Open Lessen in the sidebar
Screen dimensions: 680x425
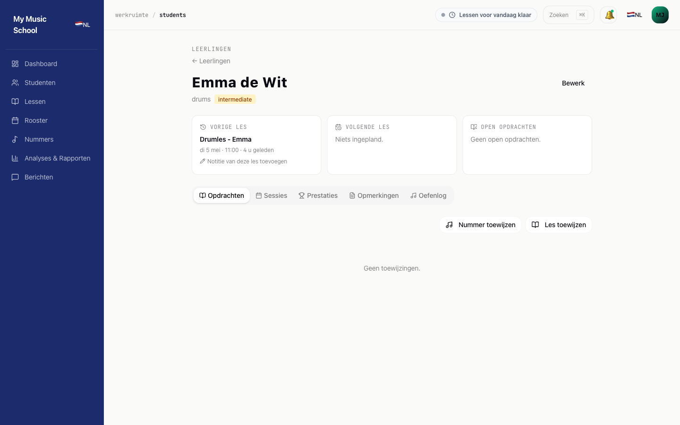point(52,102)
